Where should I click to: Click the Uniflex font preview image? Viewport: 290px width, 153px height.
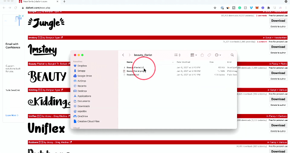46,128
